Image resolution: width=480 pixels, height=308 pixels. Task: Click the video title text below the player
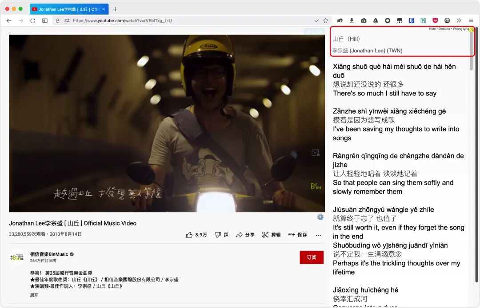click(x=72, y=223)
